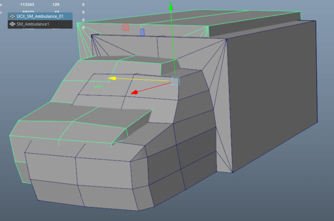
Task: Grab the green Y-axis move arrow
Action: (x=171, y=6)
